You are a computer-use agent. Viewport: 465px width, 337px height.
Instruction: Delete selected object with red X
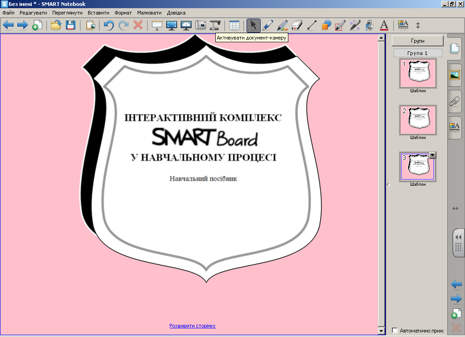tap(138, 25)
